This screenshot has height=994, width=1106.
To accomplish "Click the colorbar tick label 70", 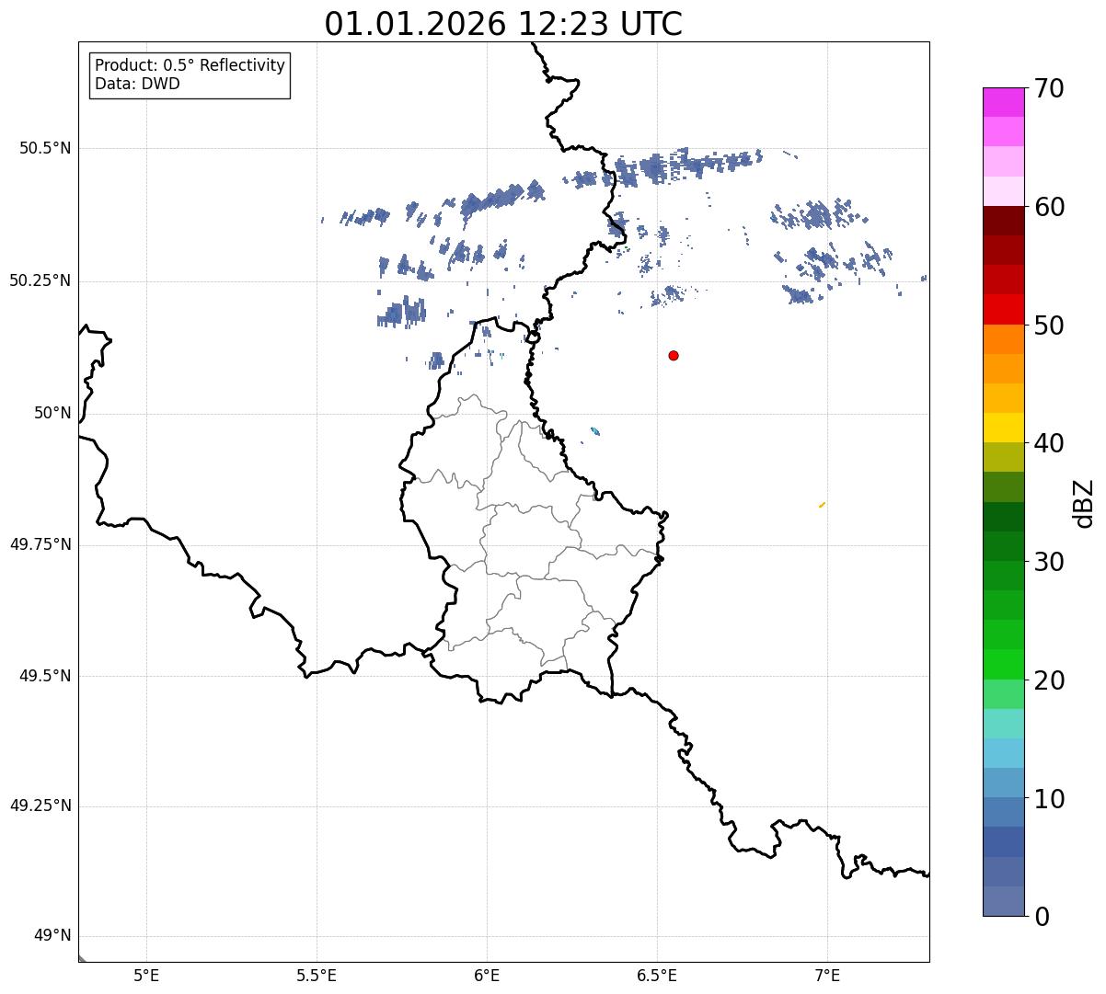I will pos(1048,88).
